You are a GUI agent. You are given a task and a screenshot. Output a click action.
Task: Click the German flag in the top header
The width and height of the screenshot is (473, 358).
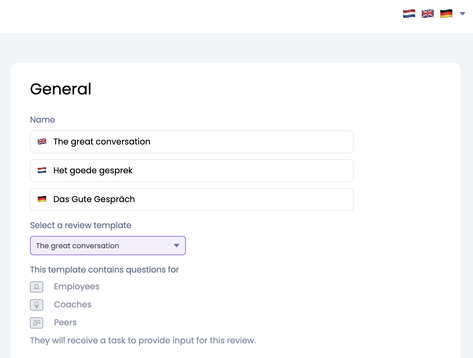tap(446, 13)
